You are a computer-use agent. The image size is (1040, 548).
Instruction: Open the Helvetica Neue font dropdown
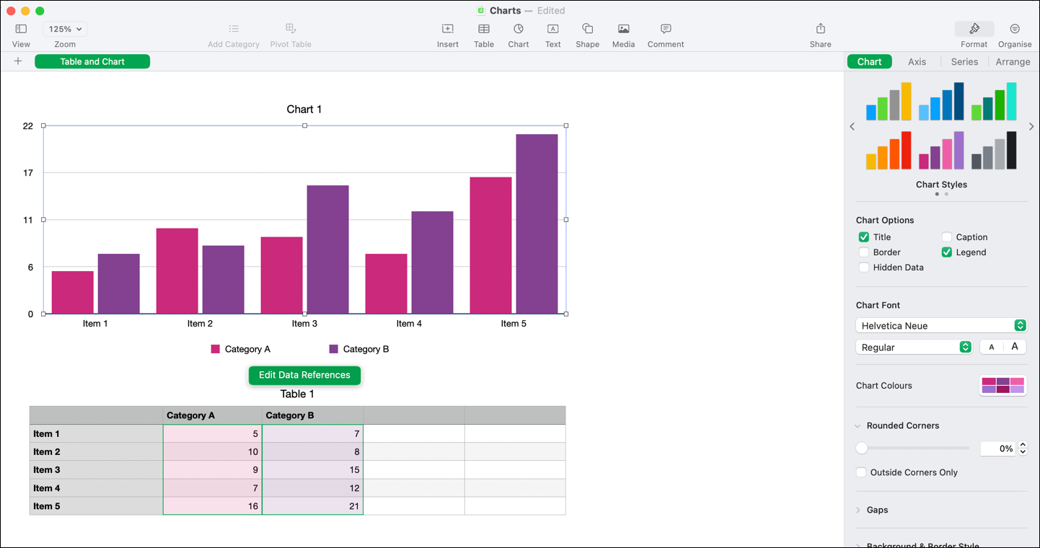coord(940,326)
